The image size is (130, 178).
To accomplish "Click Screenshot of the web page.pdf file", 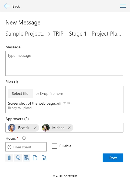I will pyautogui.click(x=35, y=104).
